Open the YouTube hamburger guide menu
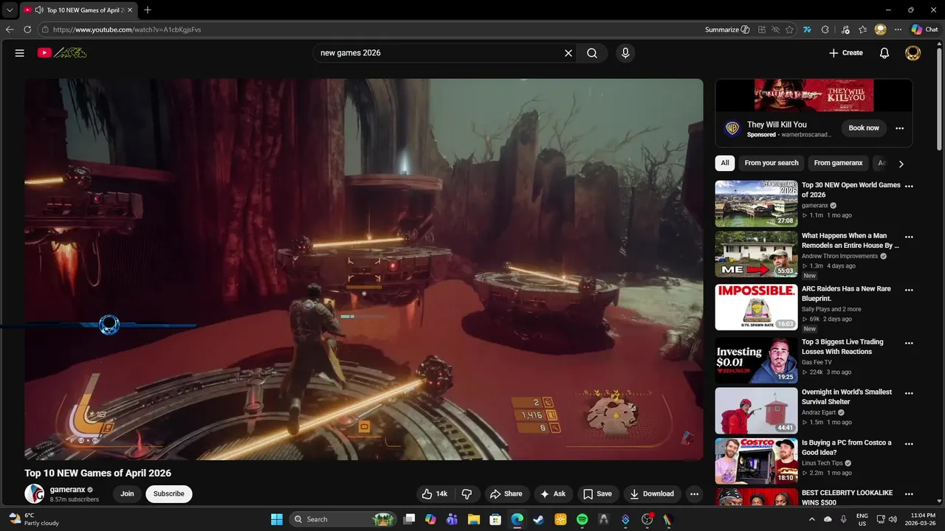Screen dimensions: 945x531 click(x=20, y=53)
